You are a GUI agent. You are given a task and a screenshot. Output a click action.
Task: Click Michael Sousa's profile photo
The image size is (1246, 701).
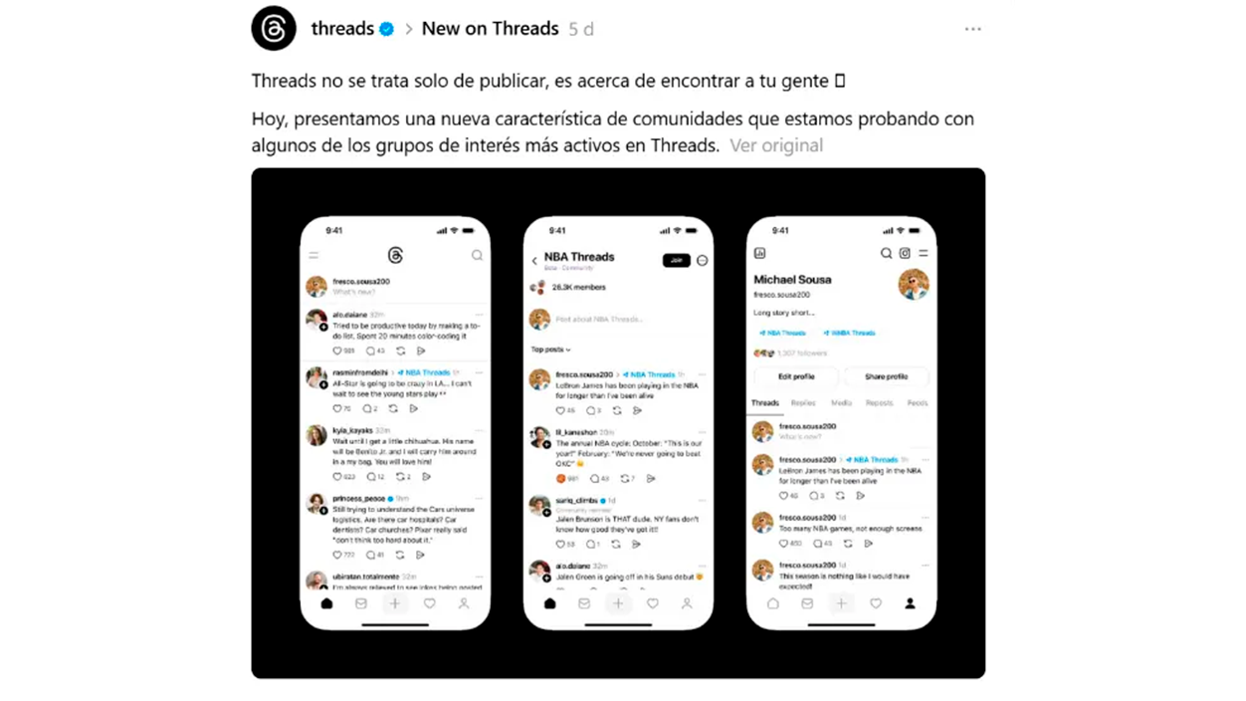tap(914, 285)
